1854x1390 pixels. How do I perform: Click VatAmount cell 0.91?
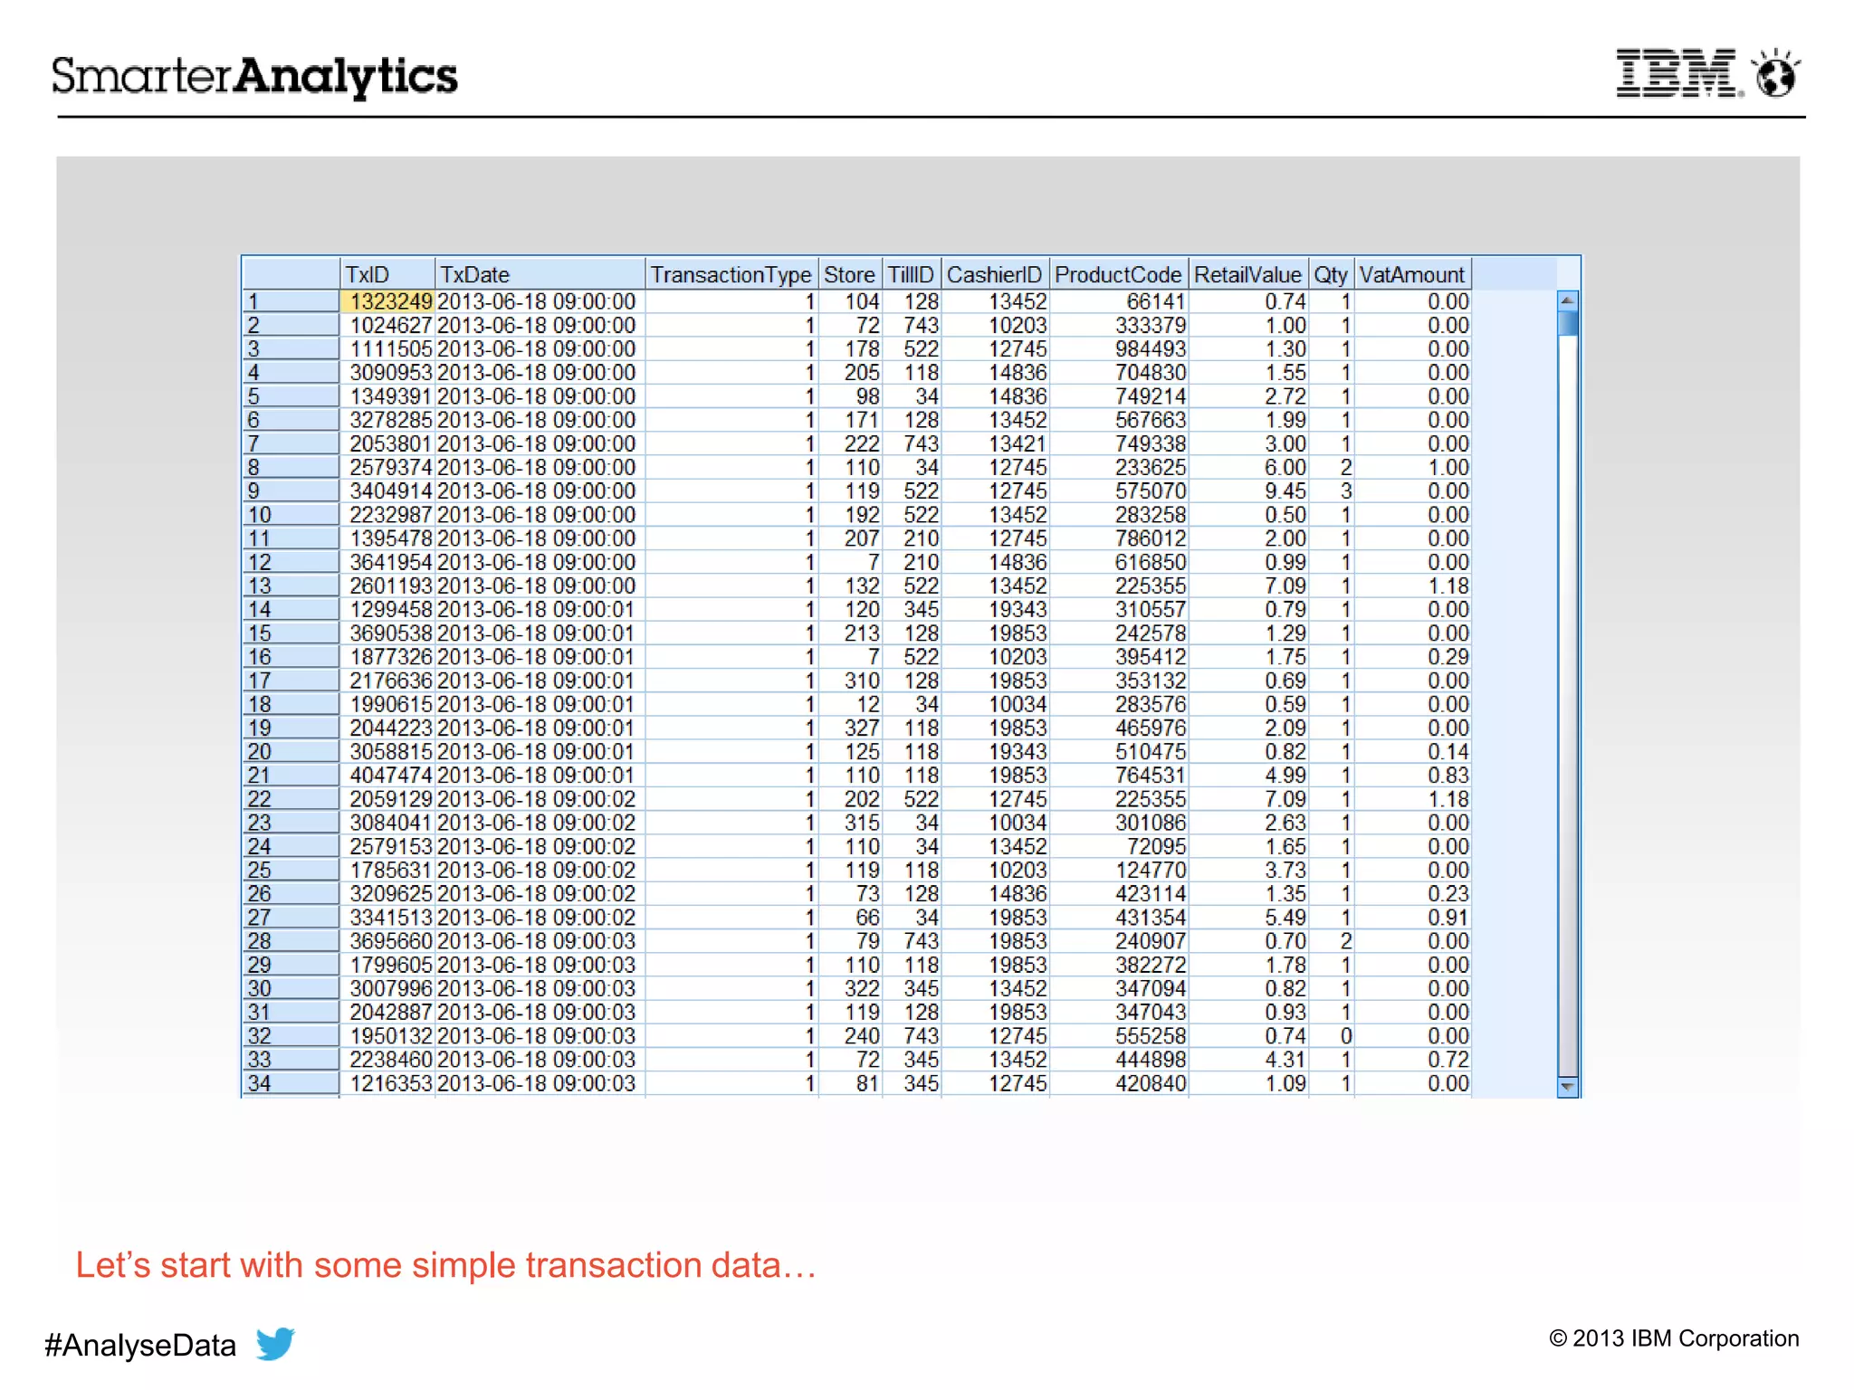[1413, 918]
